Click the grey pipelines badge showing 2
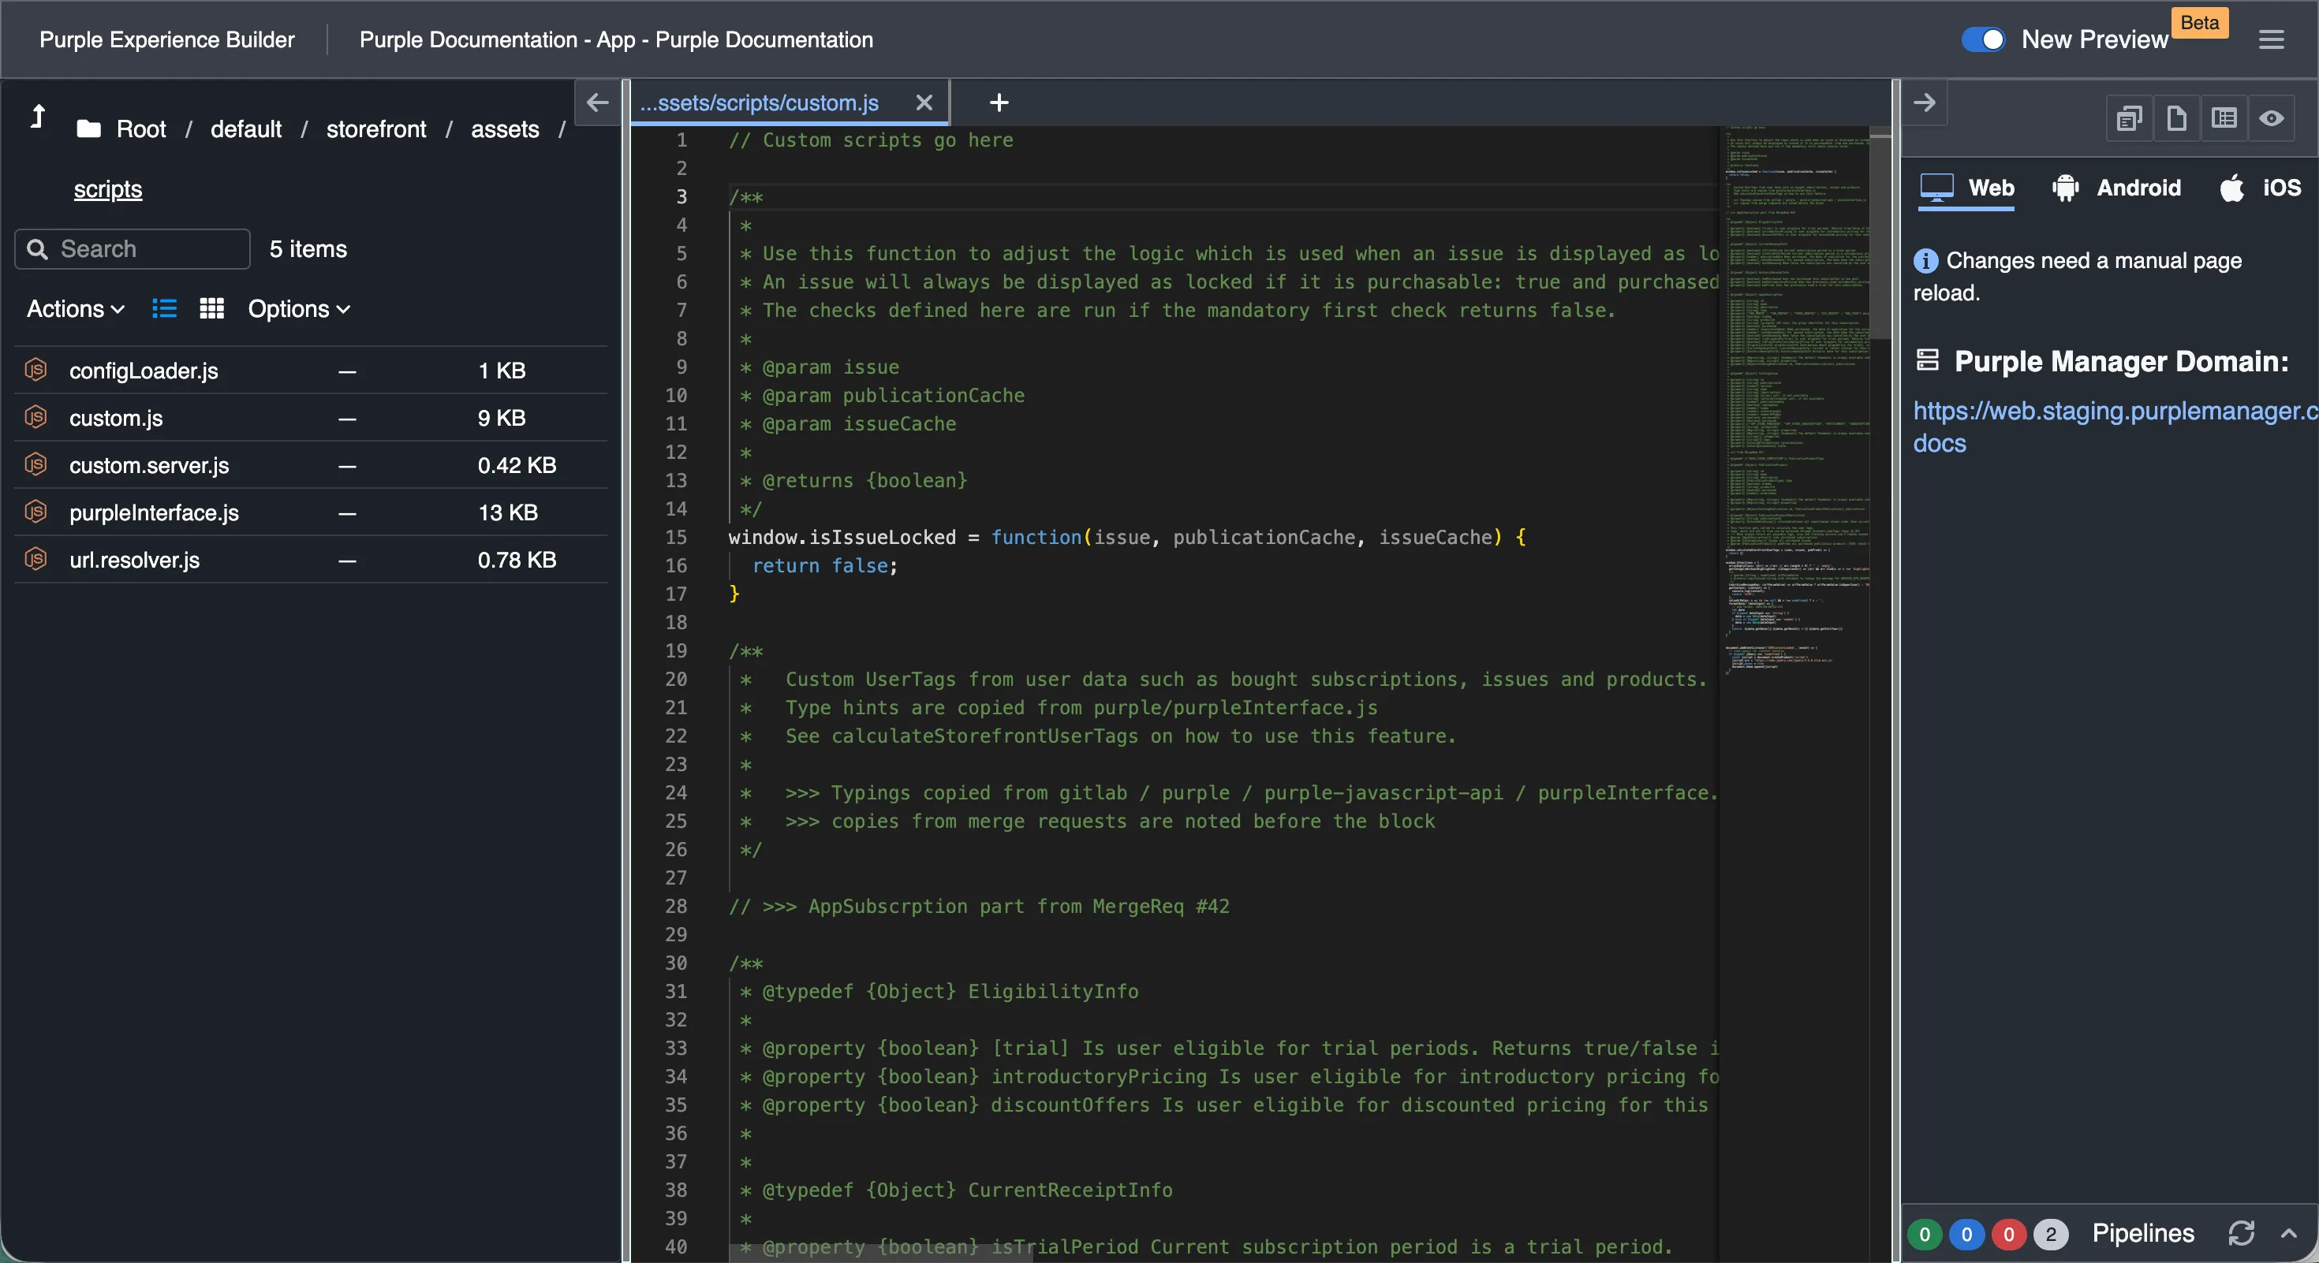The width and height of the screenshot is (2319, 1263). pos(2051,1234)
